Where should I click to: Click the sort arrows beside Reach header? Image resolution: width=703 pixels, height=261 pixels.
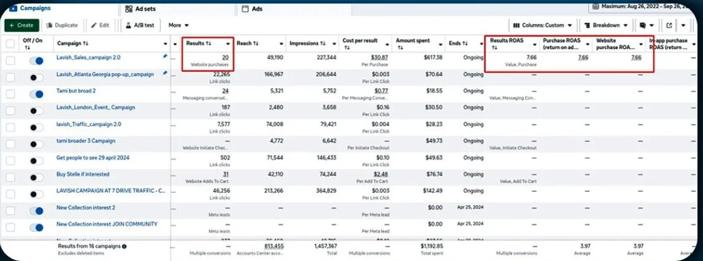(x=256, y=43)
